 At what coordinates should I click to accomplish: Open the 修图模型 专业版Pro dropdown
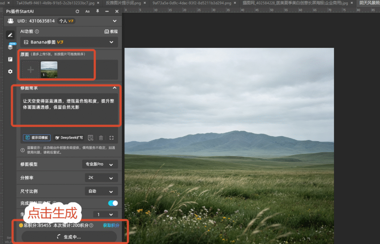[100, 164]
